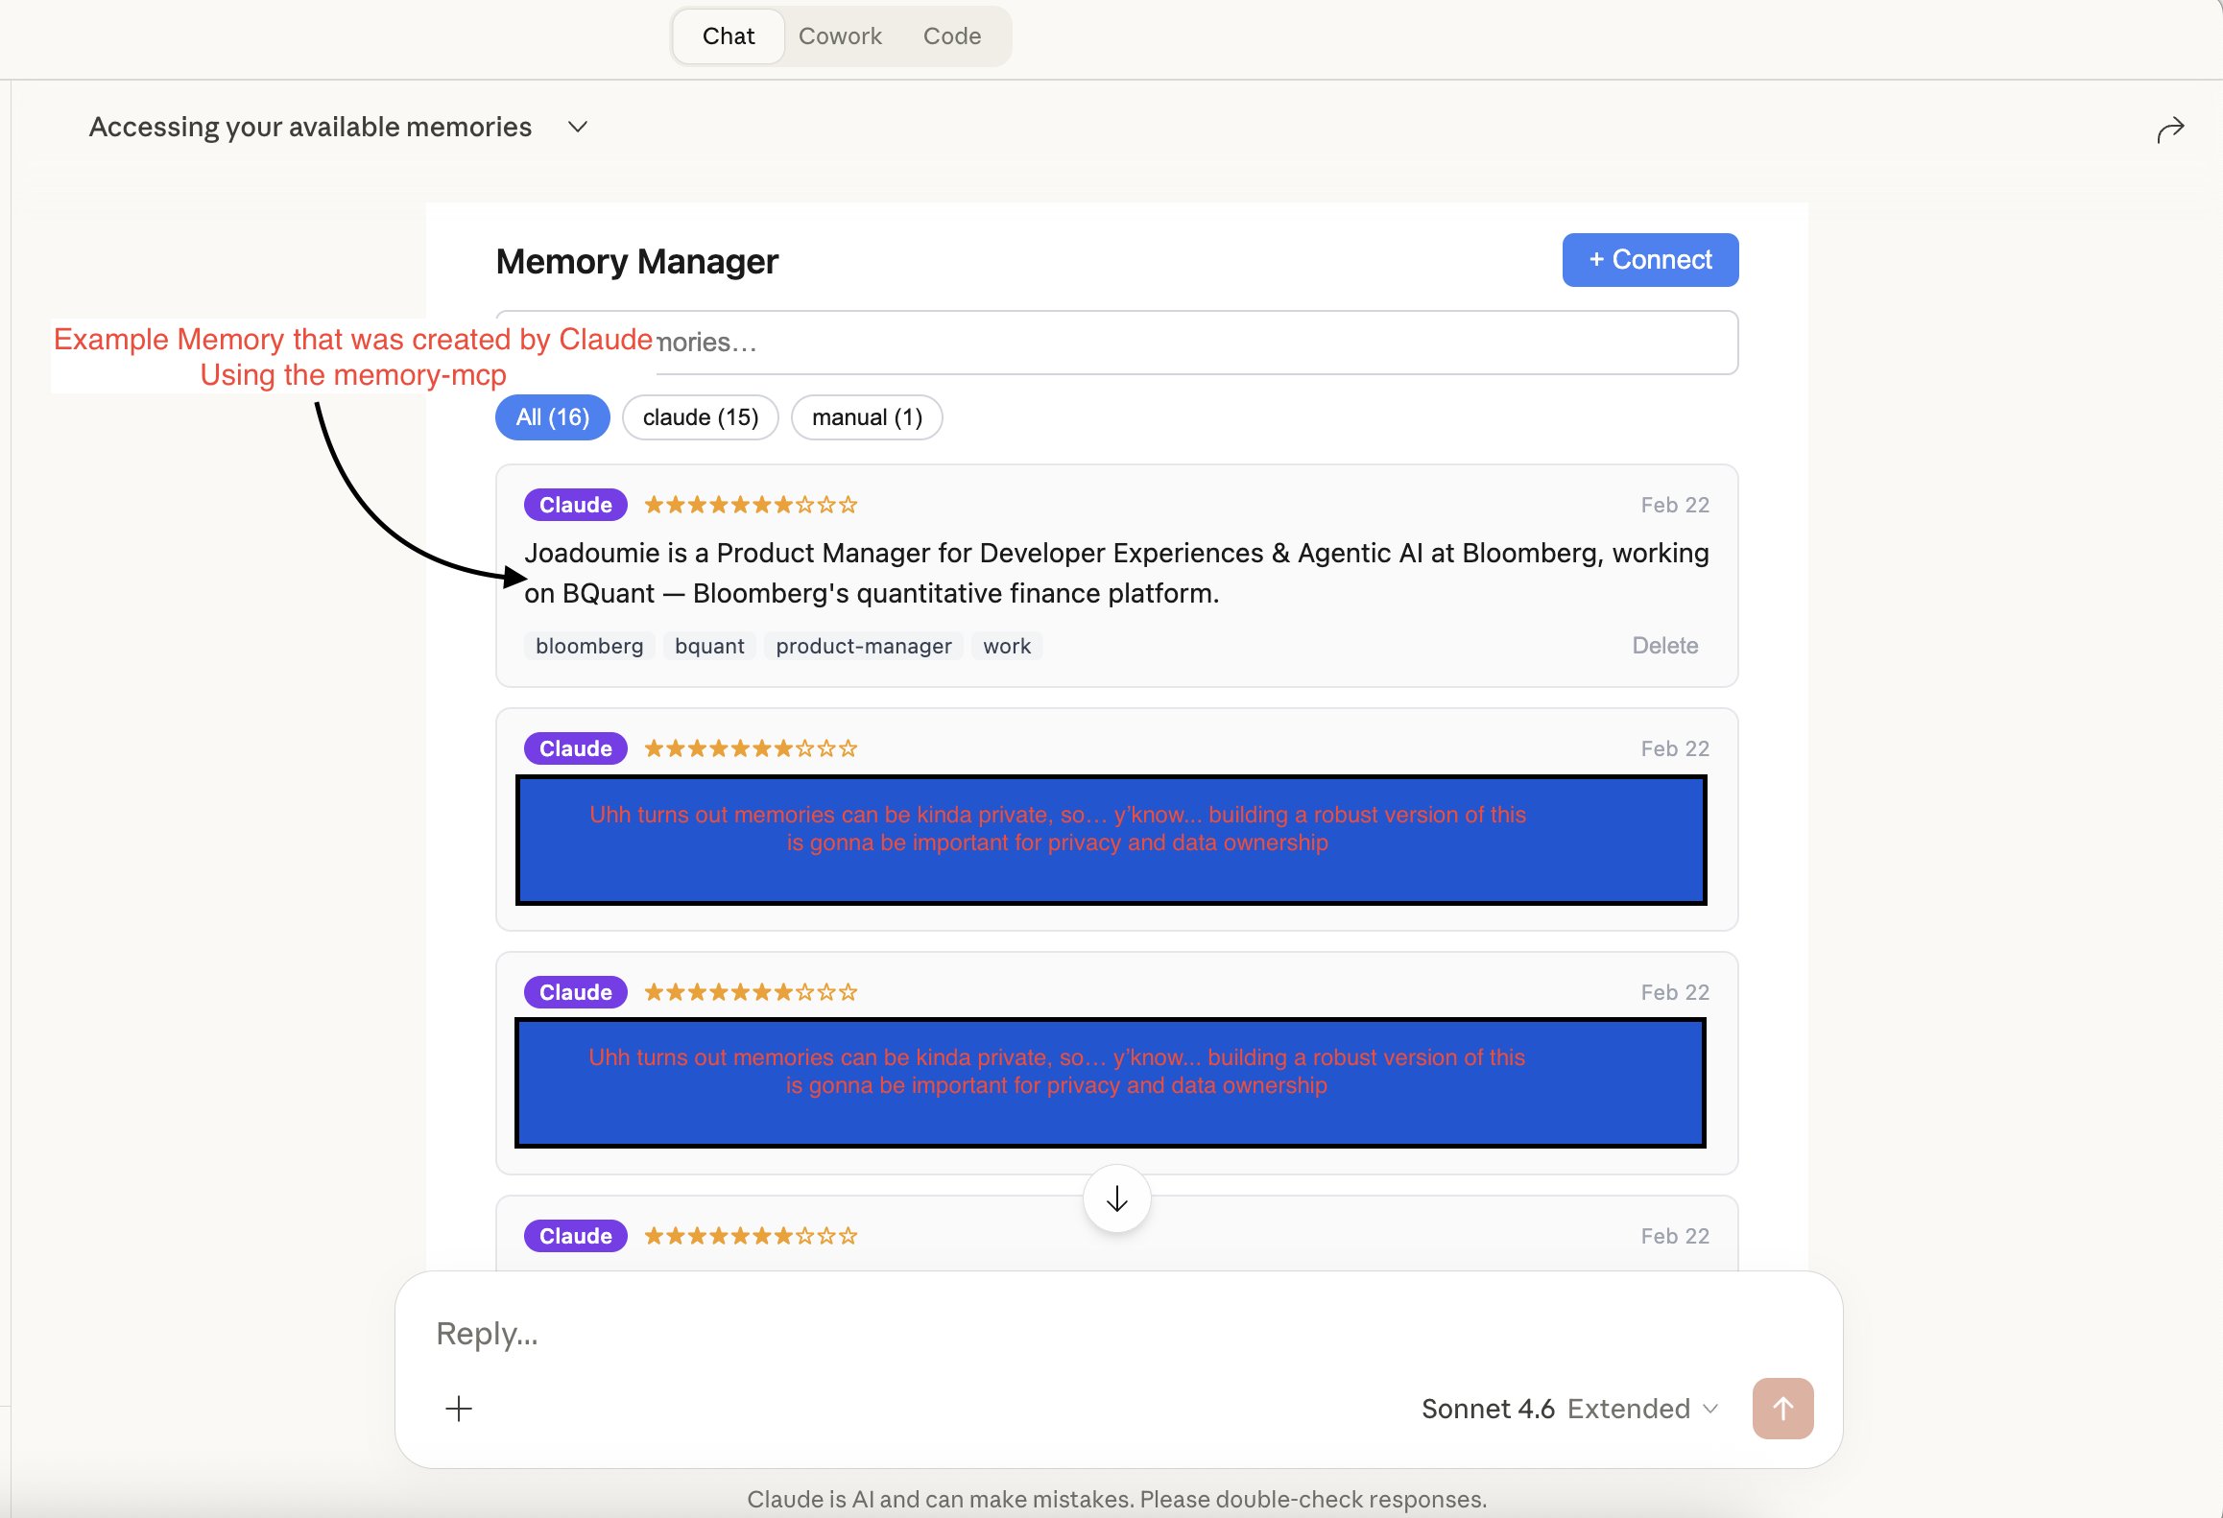Click the scroll-down arrow between memory cards
This screenshot has width=2223, height=1518.
(x=1115, y=1198)
